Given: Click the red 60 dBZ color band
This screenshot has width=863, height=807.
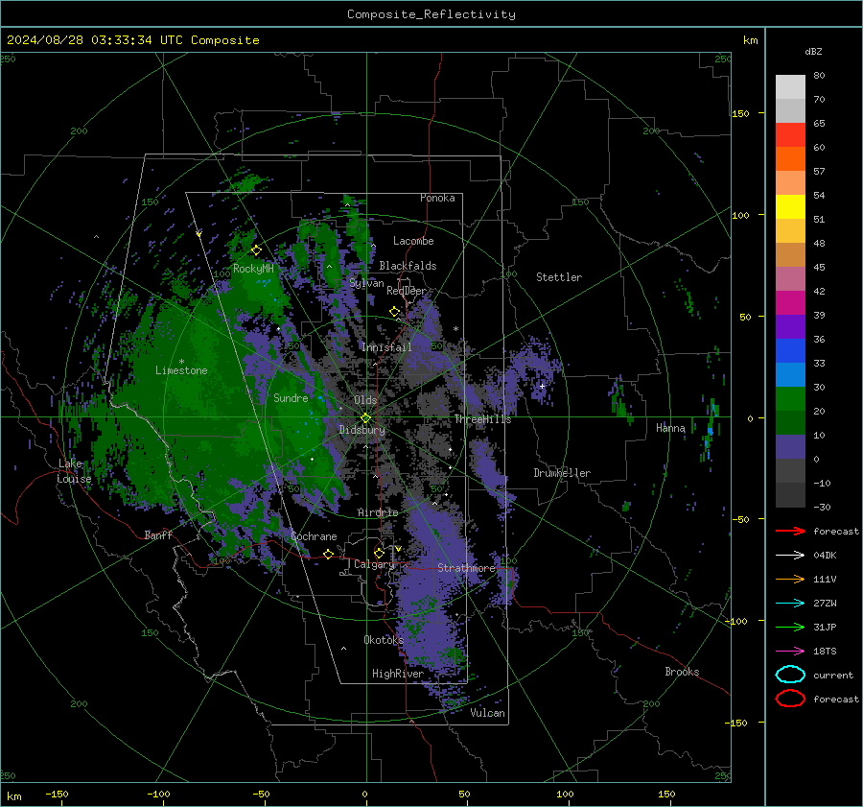Looking at the screenshot, I should (x=790, y=135).
